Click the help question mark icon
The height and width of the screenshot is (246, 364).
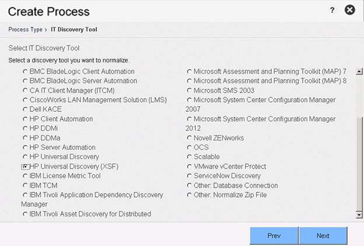[332, 10]
